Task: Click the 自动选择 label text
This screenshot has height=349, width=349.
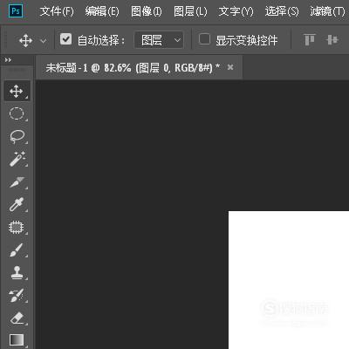Action: pyautogui.click(x=101, y=40)
